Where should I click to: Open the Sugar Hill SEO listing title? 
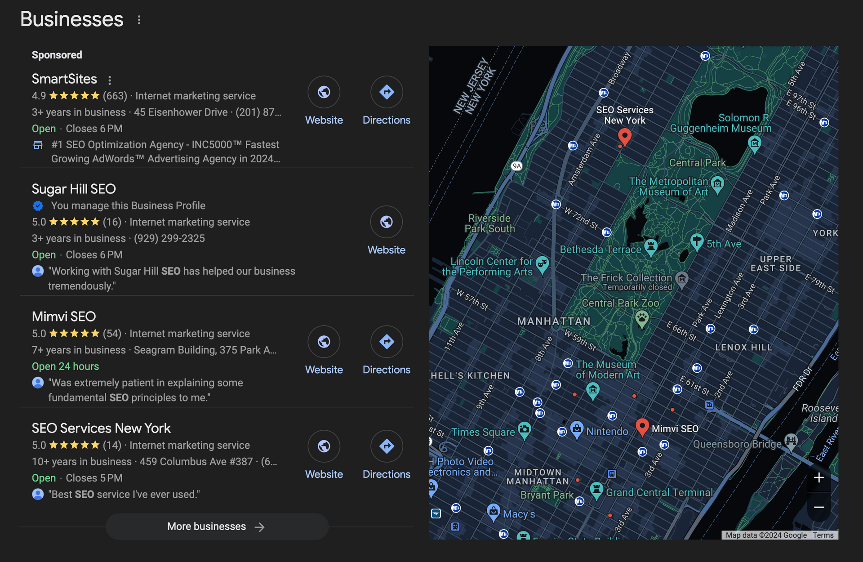click(74, 189)
